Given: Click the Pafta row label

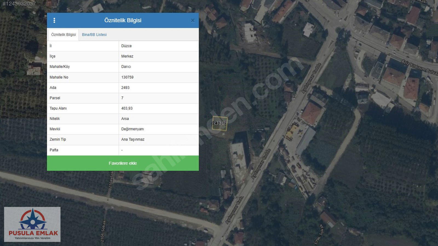Looking at the screenshot, I should pyautogui.click(x=54, y=150).
